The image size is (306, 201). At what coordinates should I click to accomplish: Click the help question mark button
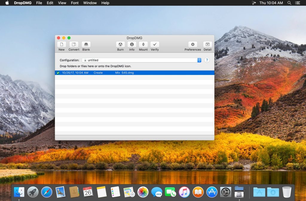pos(207,60)
